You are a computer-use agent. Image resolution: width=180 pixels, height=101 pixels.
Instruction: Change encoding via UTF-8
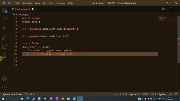(x=145, y=94)
